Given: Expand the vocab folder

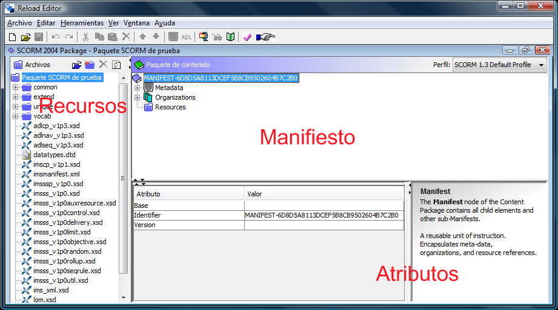Looking at the screenshot, I should (15, 116).
